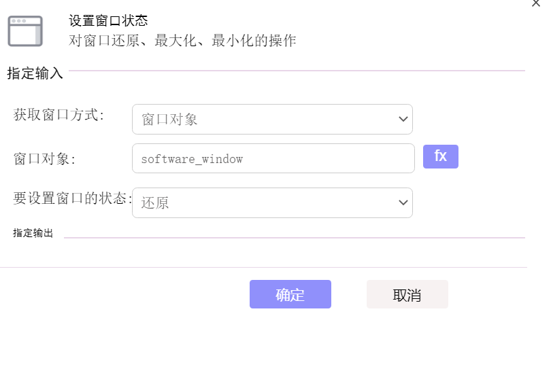551x373 pixels.
Task: Open the combo box showing 还原
Action: [272, 203]
